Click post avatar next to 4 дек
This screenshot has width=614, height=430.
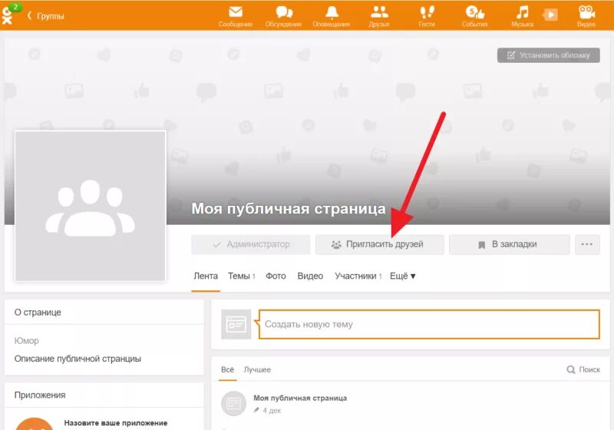pyautogui.click(x=234, y=403)
